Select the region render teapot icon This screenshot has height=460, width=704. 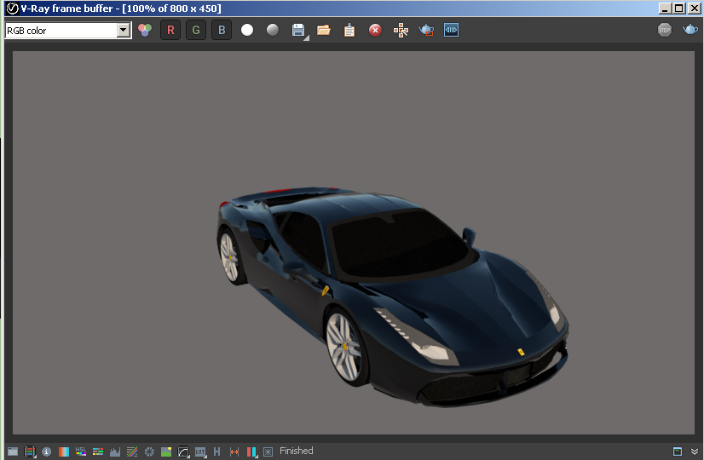pos(426,30)
